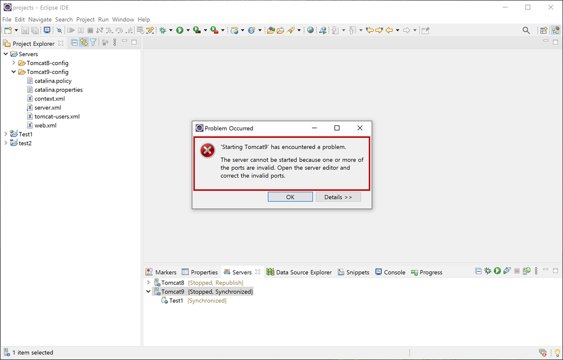Open the Window menu
This screenshot has height=360, width=563.
click(x=123, y=19)
